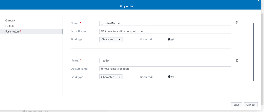264x112 pixels.
Task: Focus the form,prompts,execute default value field
Action: click(x=165, y=69)
